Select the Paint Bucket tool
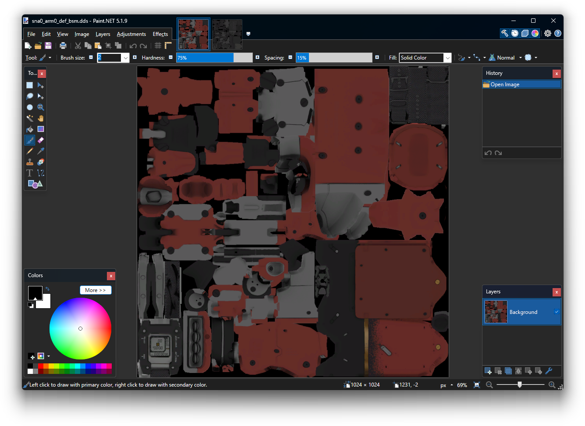The image size is (585, 426). [30, 129]
